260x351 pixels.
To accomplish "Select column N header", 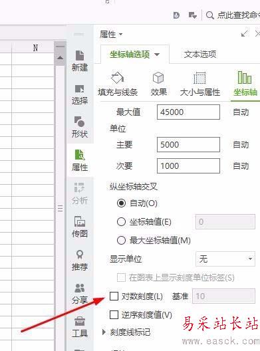I will point(33,47).
